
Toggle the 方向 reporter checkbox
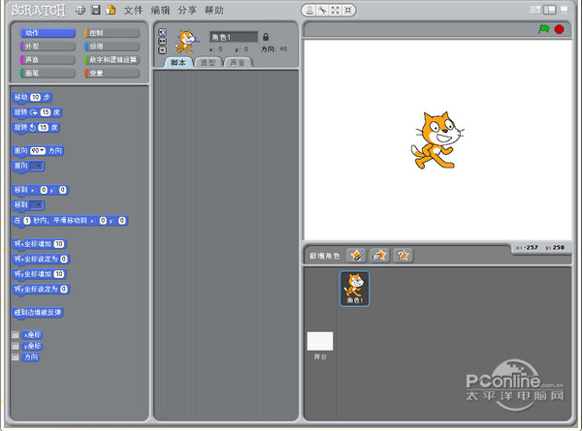15,357
